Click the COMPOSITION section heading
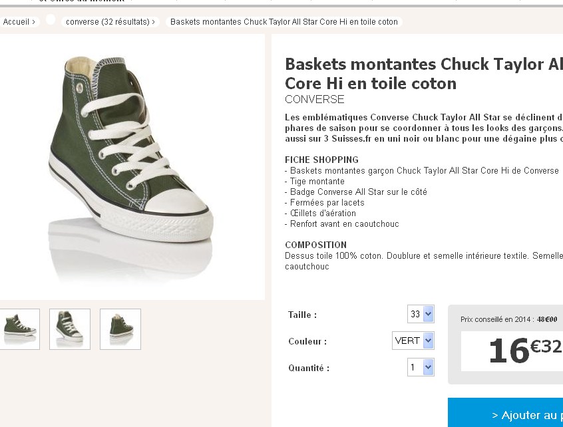The width and height of the screenshot is (563, 427). tap(315, 245)
